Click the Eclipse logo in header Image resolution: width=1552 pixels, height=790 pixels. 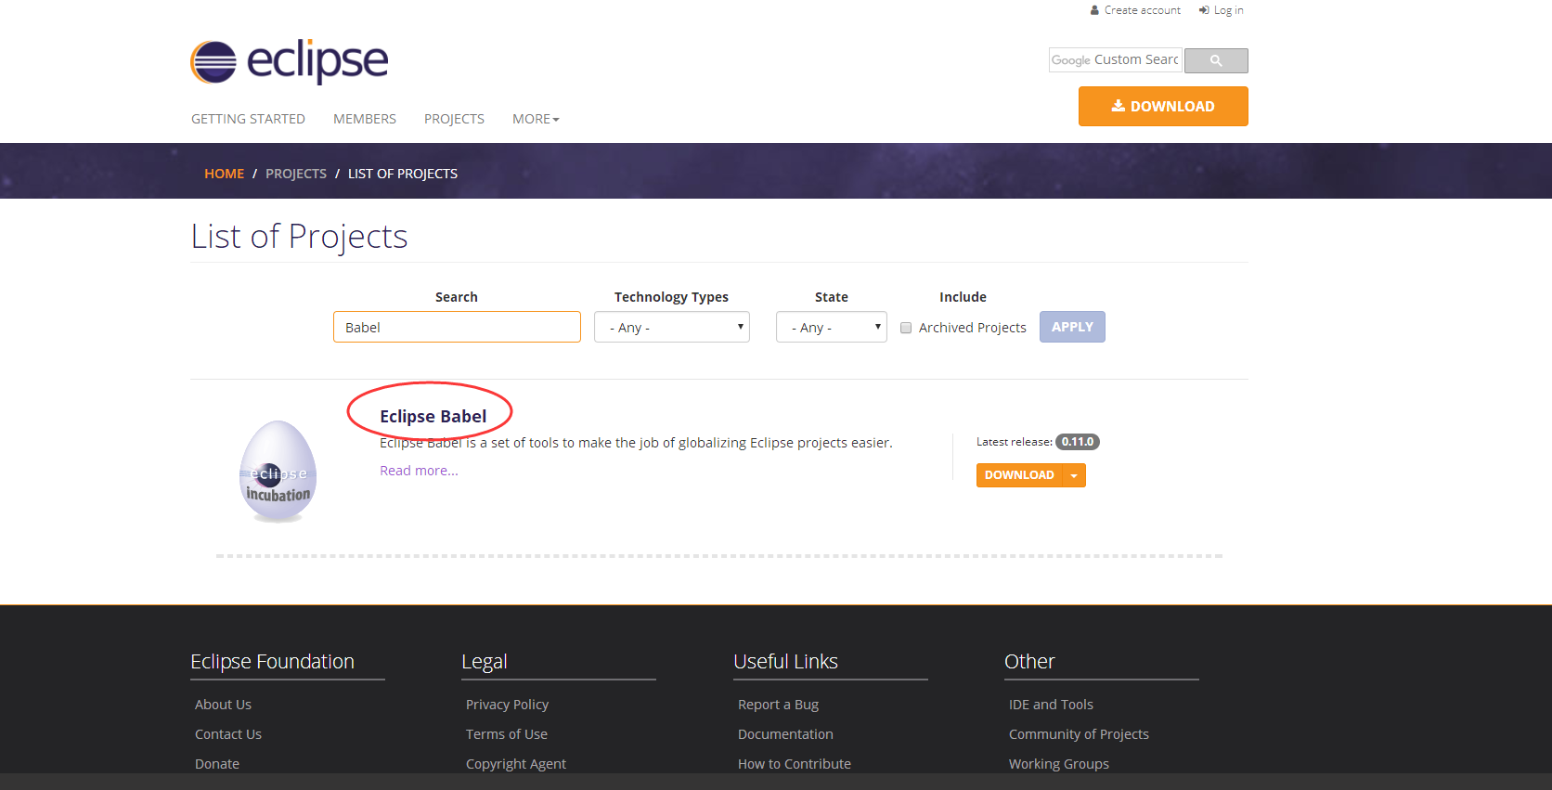(x=289, y=62)
